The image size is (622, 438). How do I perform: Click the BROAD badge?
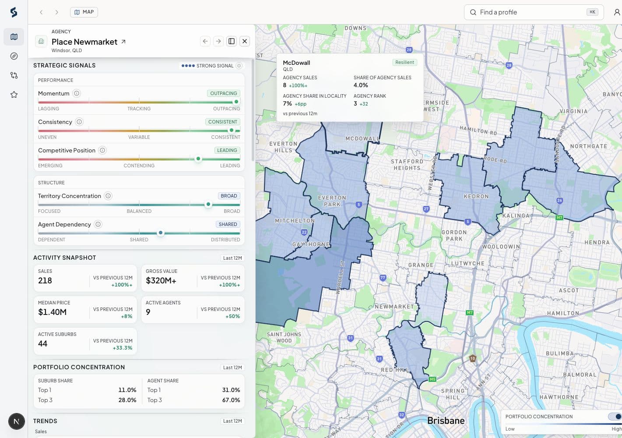point(229,196)
